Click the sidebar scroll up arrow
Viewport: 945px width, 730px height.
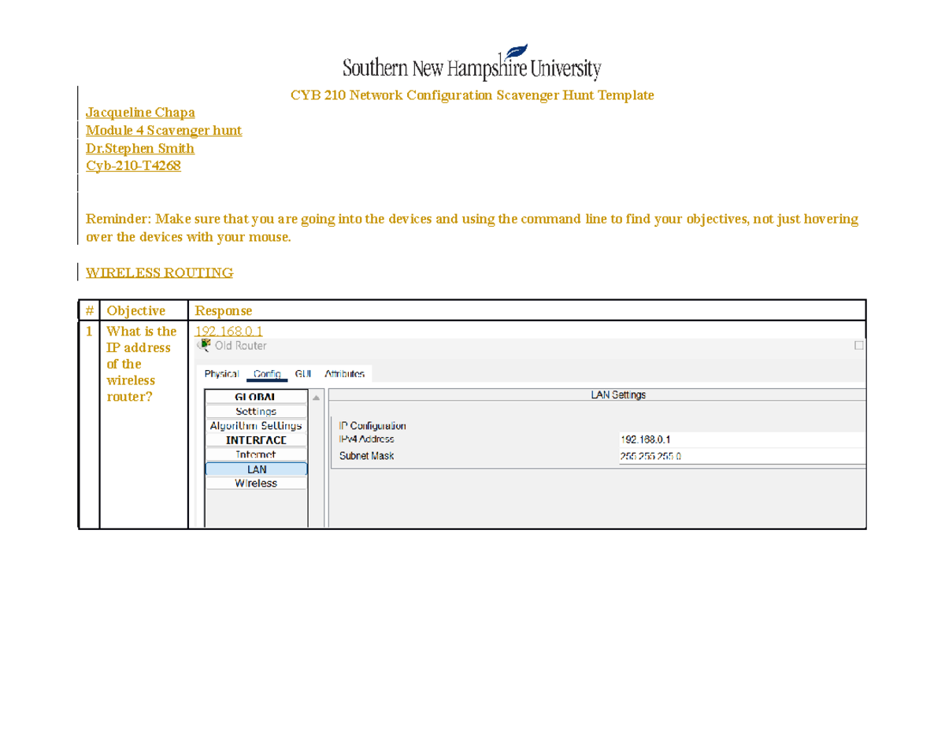coord(317,398)
